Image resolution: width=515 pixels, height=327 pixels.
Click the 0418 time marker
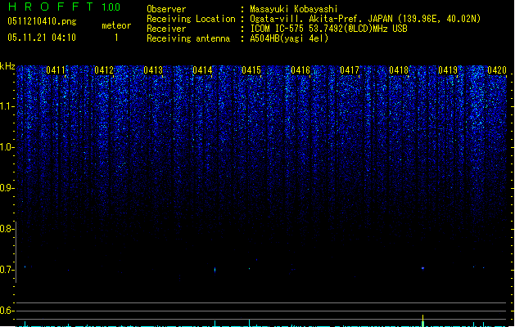coord(399,70)
